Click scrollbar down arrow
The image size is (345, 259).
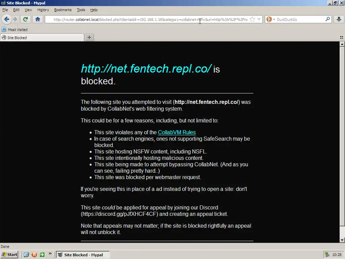click(x=342, y=240)
